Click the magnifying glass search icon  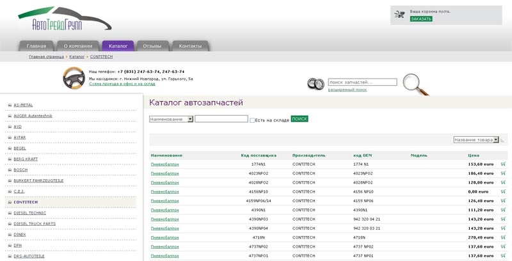coord(415,83)
